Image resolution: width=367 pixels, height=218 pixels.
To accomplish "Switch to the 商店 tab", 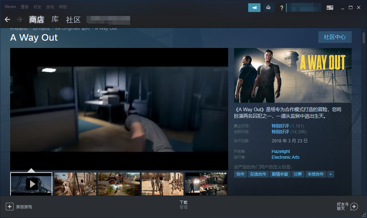I will pyautogui.click(x=36, y=20).
